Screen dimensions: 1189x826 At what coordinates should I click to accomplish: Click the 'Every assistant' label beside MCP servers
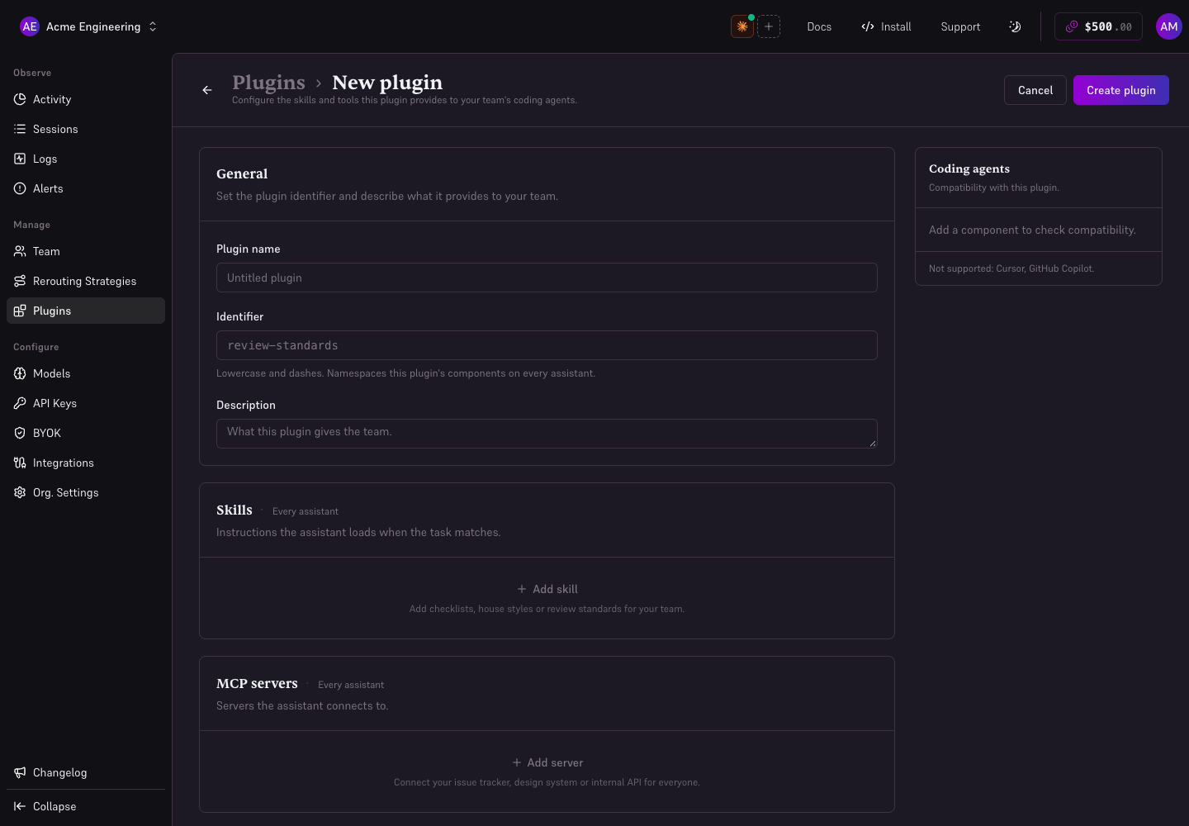[351, 685]
